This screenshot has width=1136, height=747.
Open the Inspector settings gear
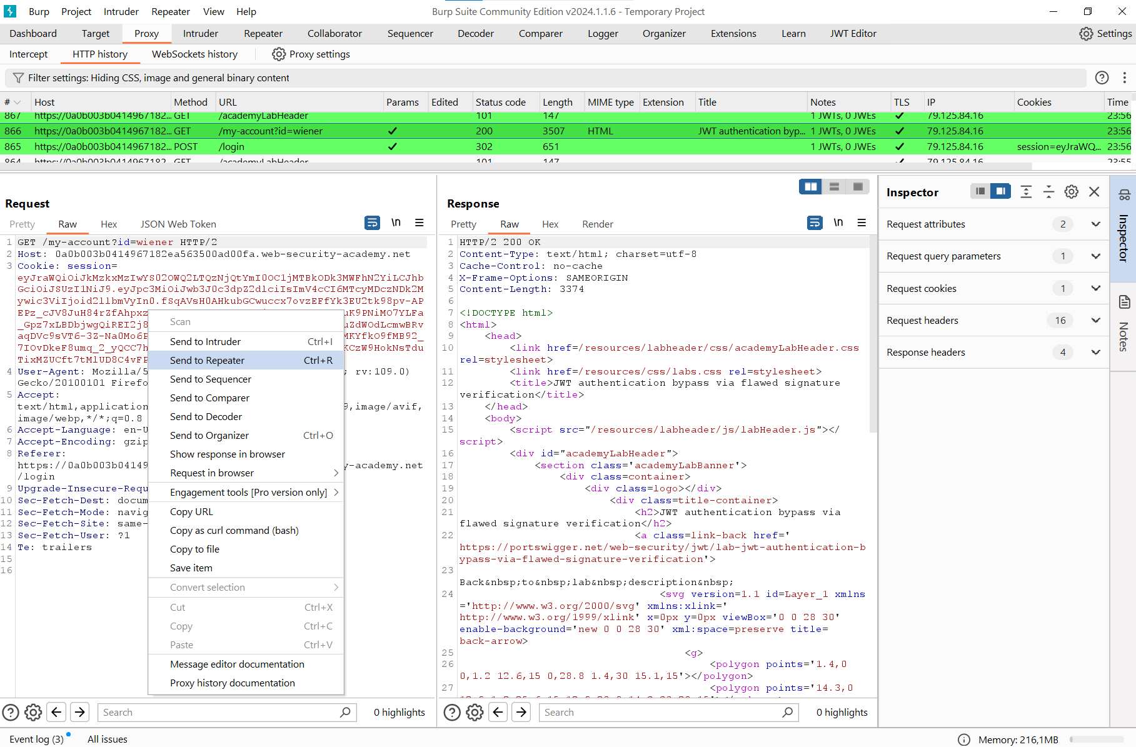point(1072,192)
